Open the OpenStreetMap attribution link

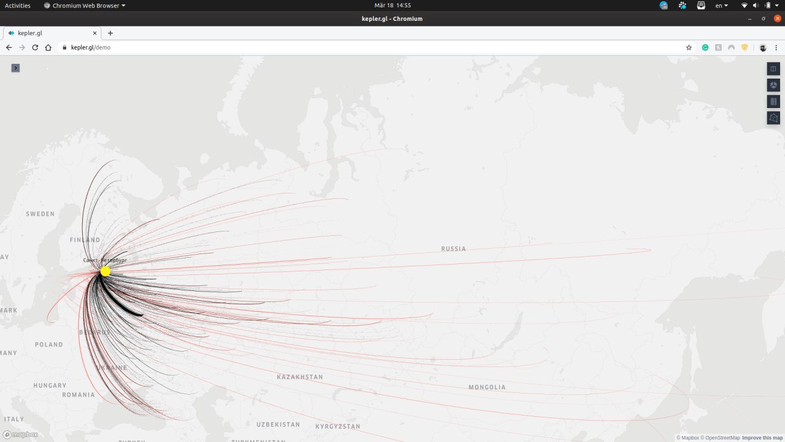(720, 438)
